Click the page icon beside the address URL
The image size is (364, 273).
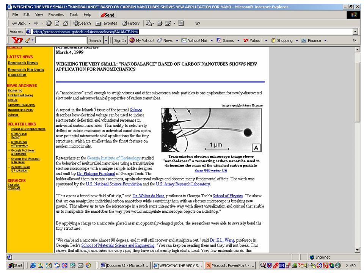coord(28,31)
